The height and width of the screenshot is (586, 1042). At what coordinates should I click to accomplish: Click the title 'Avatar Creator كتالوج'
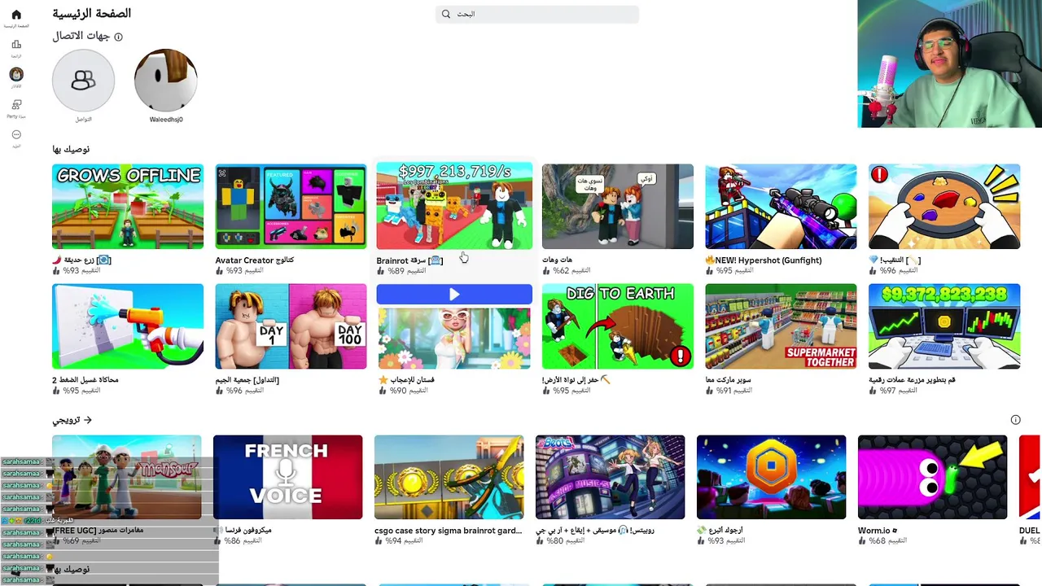click(x=254, y=260)
